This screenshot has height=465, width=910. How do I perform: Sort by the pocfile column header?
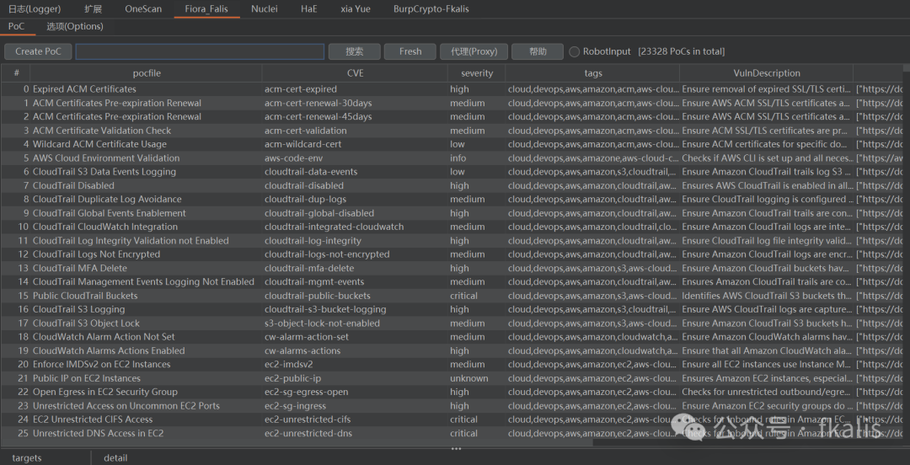(x=147, y=73)
